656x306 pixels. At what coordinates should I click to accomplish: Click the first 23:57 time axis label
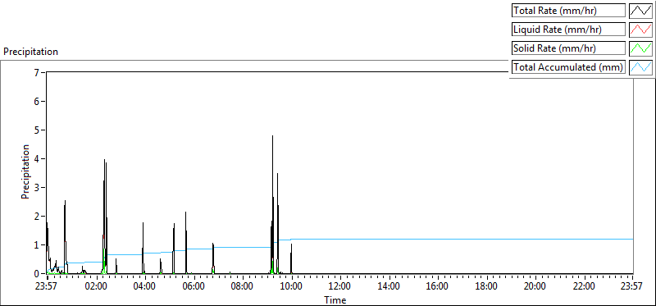coord(48,286)
